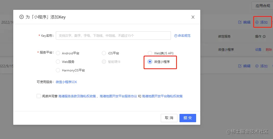Click the info icon beside 操作
The height and width of the screenshot is (139, 273).
tap(264, 36)
